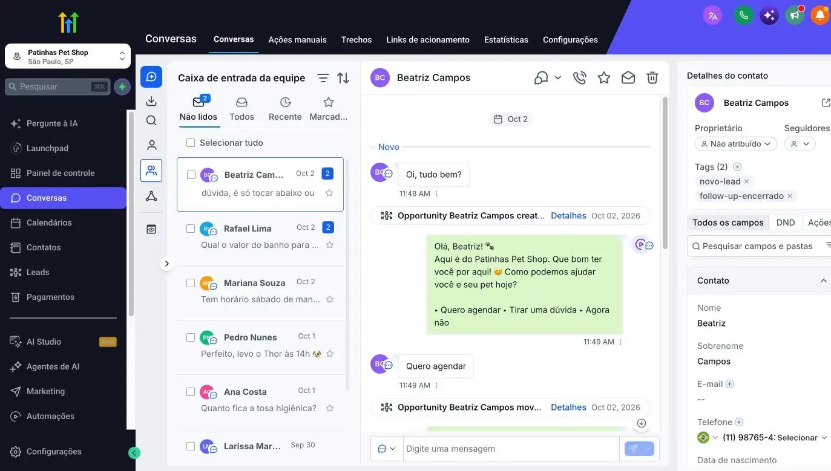The image size is (831, 471).
Task: Open the Seguidores followers dropdown
Action: [800, 144]
